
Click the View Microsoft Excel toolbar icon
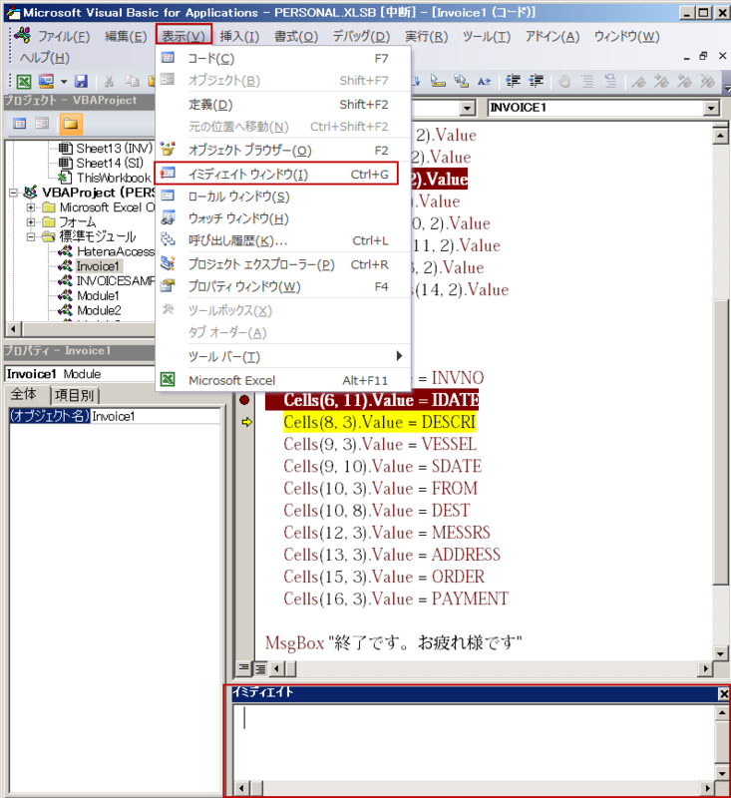[x=23, y=82]
